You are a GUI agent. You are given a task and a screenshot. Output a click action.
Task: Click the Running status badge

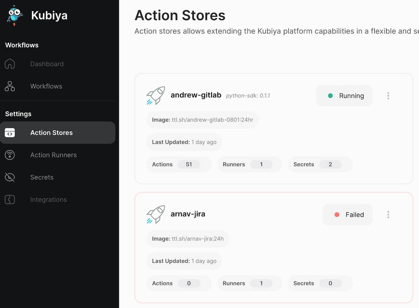344,96
